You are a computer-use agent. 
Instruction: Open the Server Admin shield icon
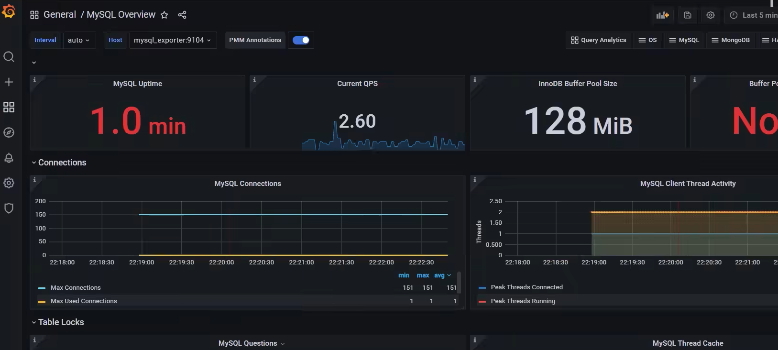pos(9,208)
